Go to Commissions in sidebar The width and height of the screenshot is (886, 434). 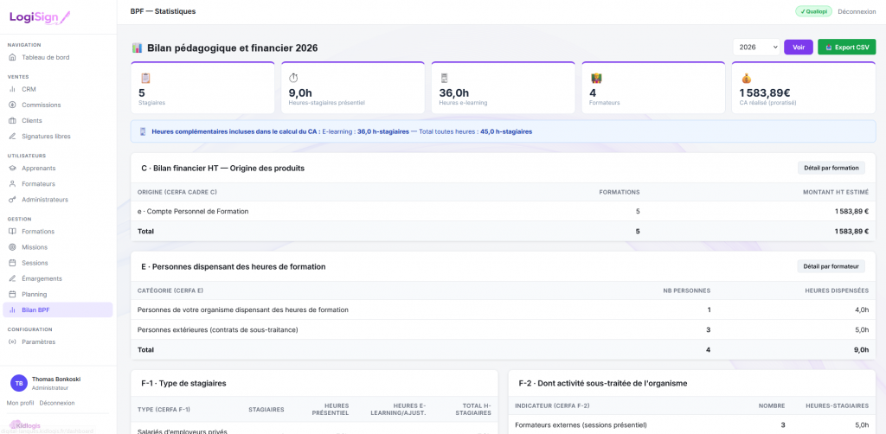58,105
